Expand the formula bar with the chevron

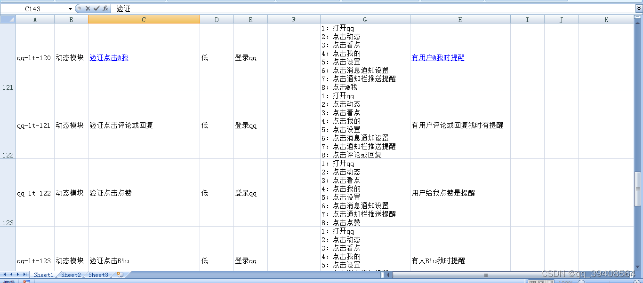[x=639, y=8]
